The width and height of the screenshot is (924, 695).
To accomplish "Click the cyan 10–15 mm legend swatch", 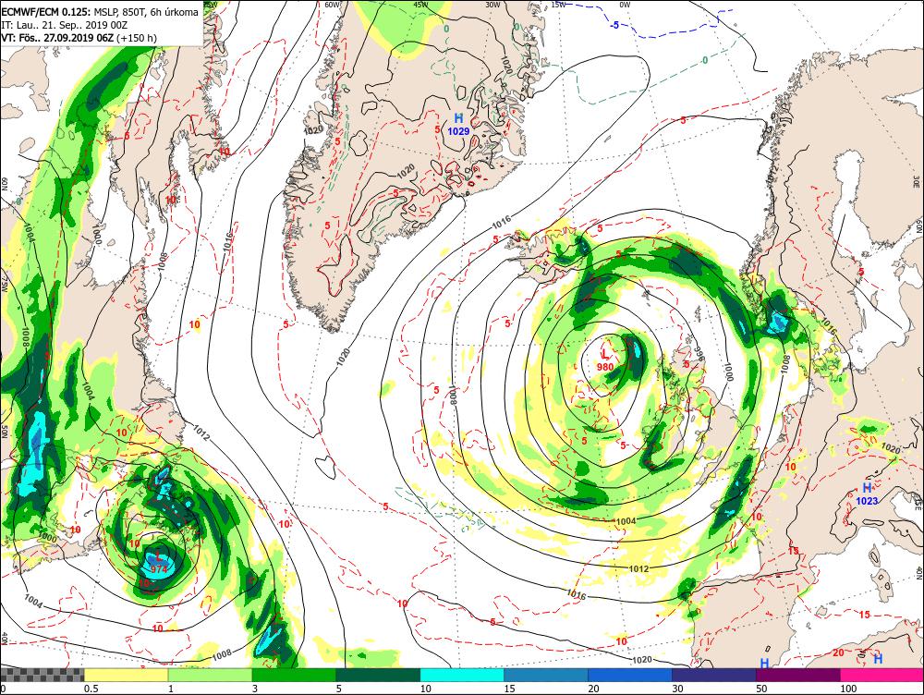I will tap(462, 675).
